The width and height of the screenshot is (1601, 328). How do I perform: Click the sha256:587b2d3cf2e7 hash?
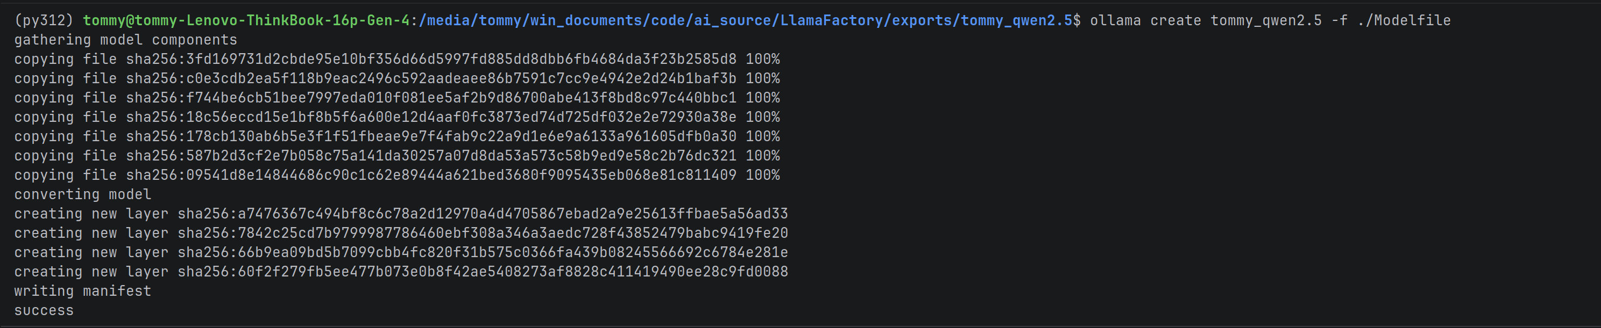431,155
